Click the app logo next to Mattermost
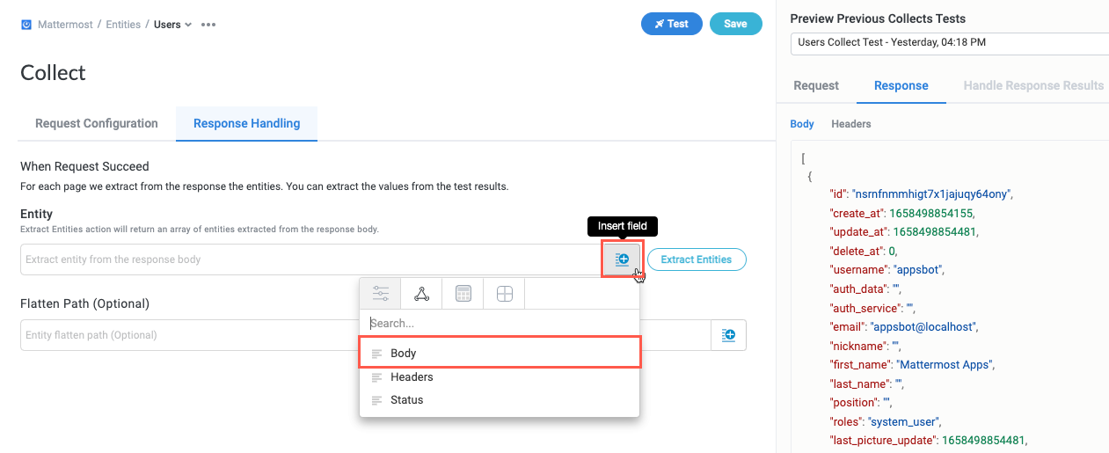Image resolution: width=1109 pixels, height=453 pixels. (x=26, y=25)
